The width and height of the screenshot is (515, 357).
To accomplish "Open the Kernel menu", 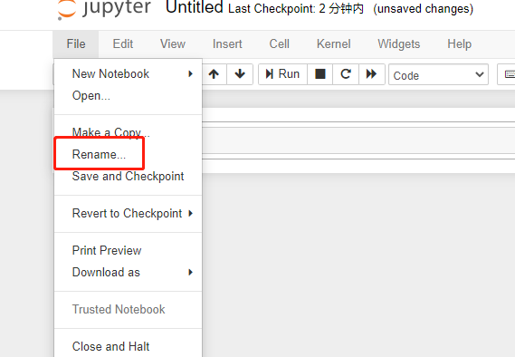I will (x=333, y=44).
